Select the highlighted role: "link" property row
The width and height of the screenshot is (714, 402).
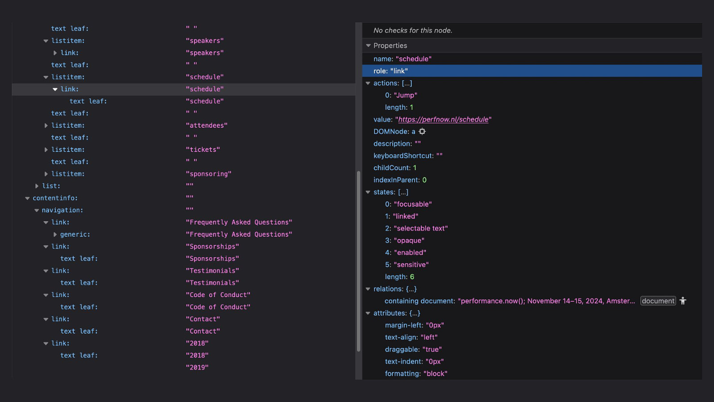(532, 71)
